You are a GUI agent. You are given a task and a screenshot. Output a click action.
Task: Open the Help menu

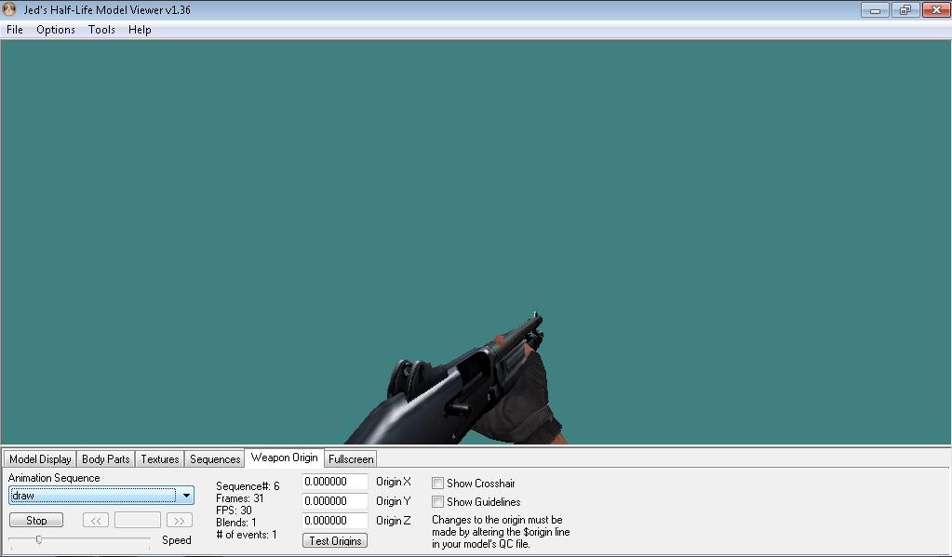(x=139, y=29)
